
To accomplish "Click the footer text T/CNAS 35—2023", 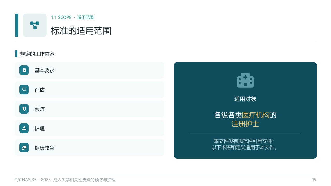I will point(33,180).
